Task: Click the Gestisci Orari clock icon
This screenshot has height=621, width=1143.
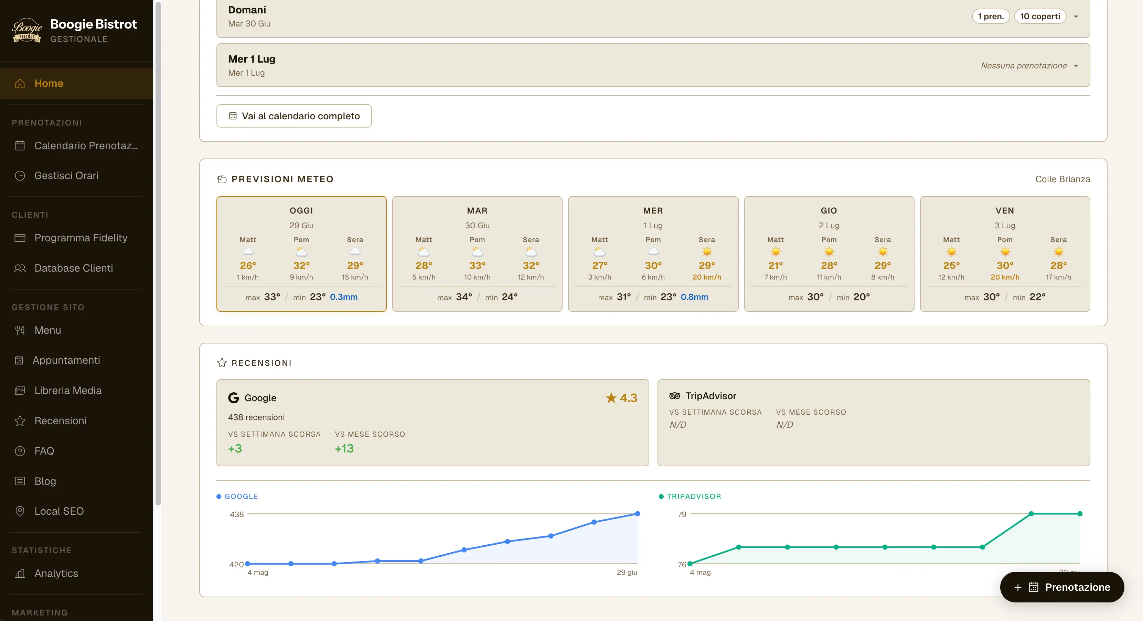Action: 20,176
